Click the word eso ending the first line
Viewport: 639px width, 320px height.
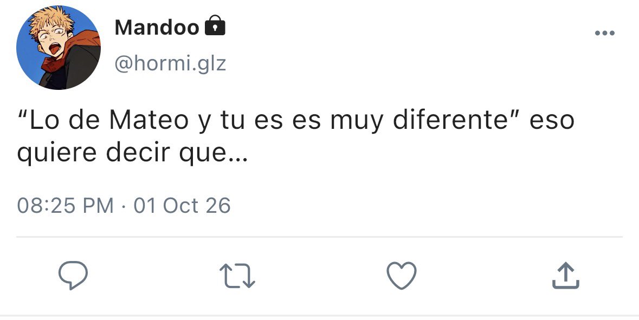coord(552,121)
